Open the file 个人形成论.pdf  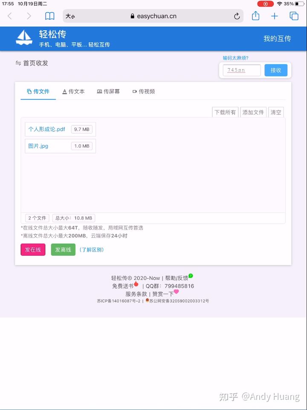tap(47, 129)
